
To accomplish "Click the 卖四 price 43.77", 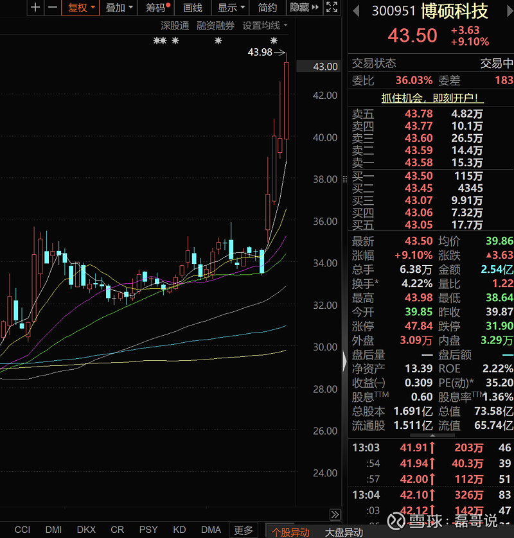I will [418, 126].
